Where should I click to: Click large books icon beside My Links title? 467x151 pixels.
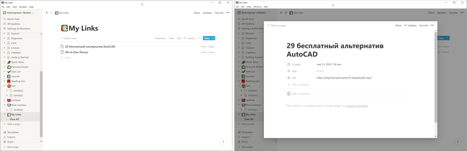tap(65, 28)
